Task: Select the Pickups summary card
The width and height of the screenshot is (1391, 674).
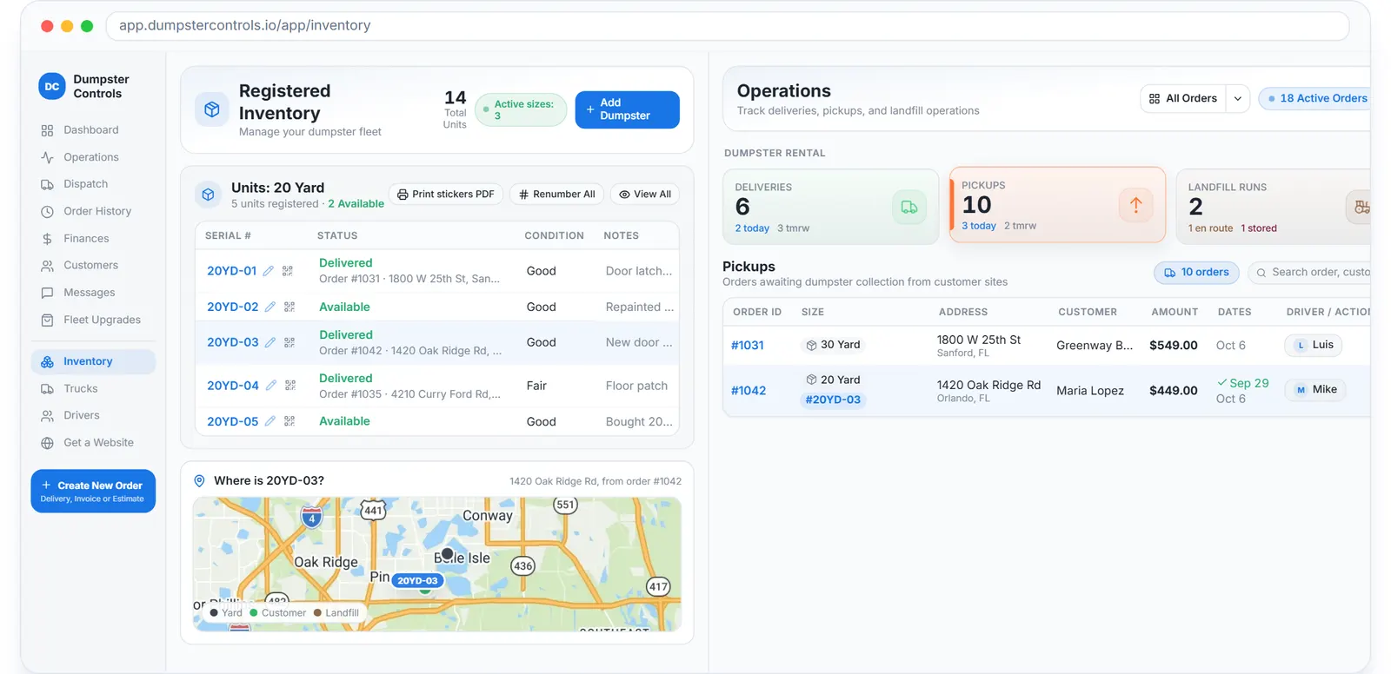Action: tap(1057, 205)
